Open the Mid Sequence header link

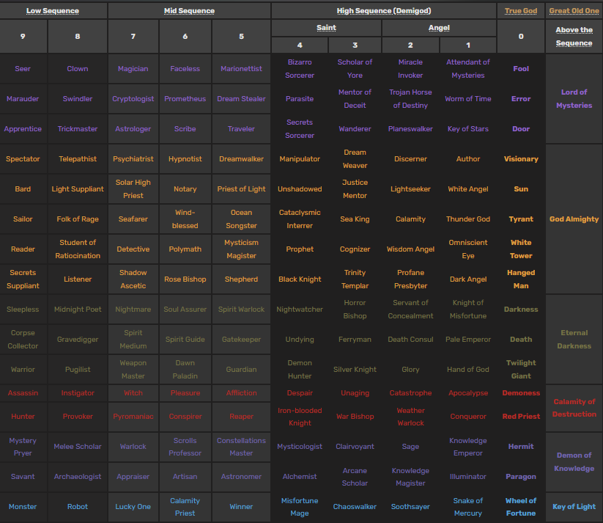point(189,11)
